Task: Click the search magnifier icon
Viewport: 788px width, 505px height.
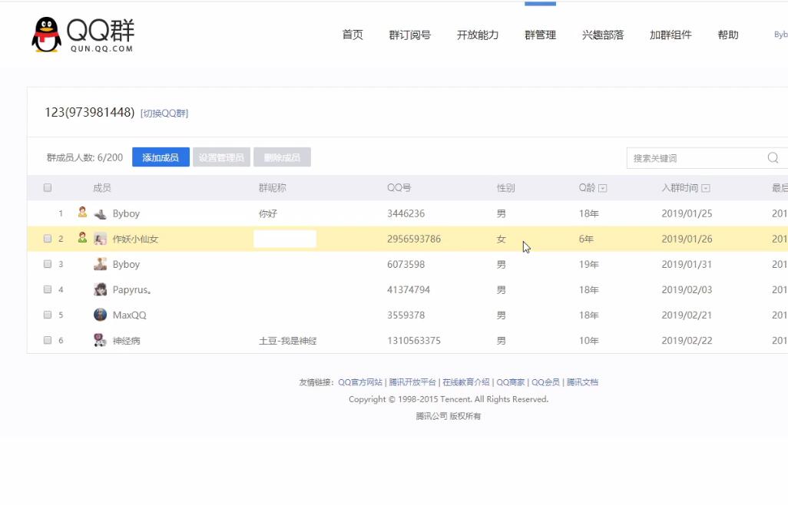Action: (772, 157)
